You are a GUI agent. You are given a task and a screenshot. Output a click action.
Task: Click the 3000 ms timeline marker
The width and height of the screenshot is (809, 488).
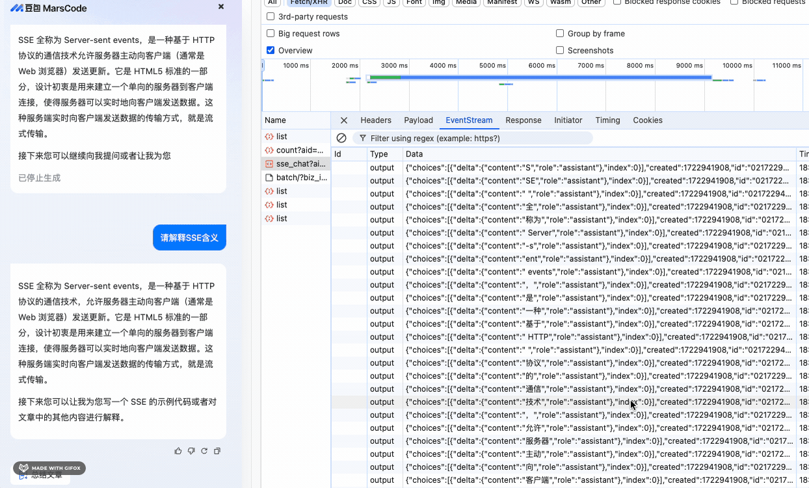(x=394, y=66)
